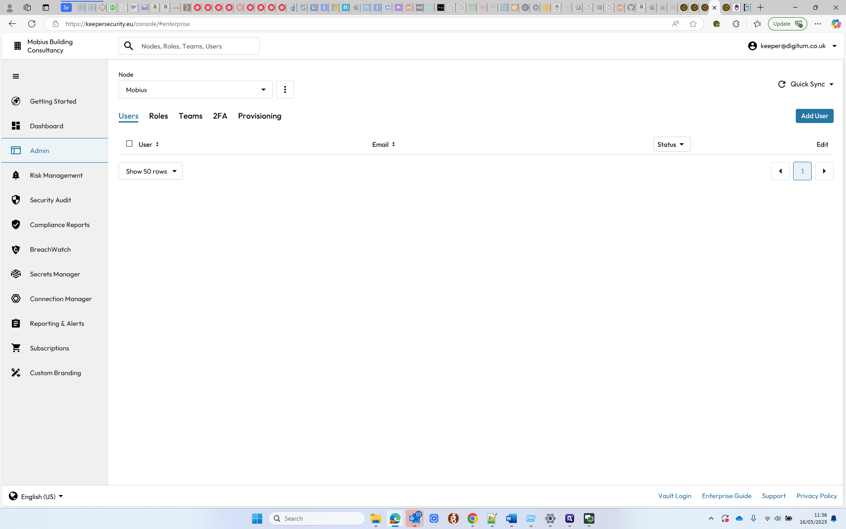Open the Support link
Viewport: 846px width, 529px height.
click(774, 496)
